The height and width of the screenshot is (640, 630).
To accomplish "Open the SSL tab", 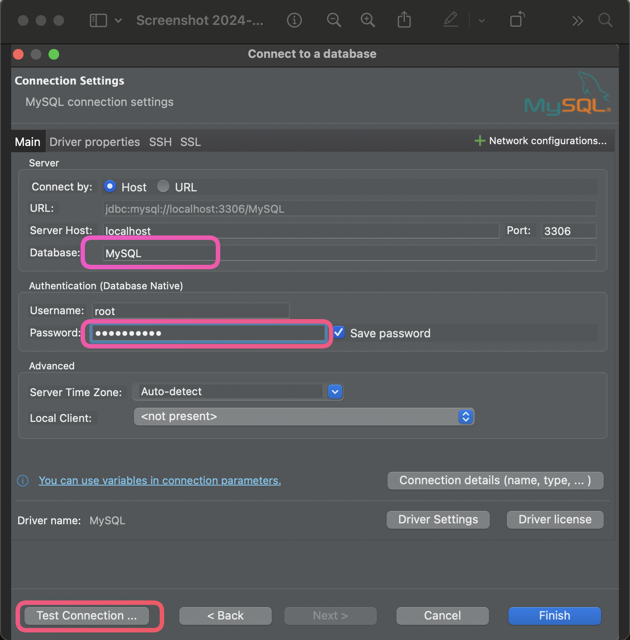I will tap(190, 142).
